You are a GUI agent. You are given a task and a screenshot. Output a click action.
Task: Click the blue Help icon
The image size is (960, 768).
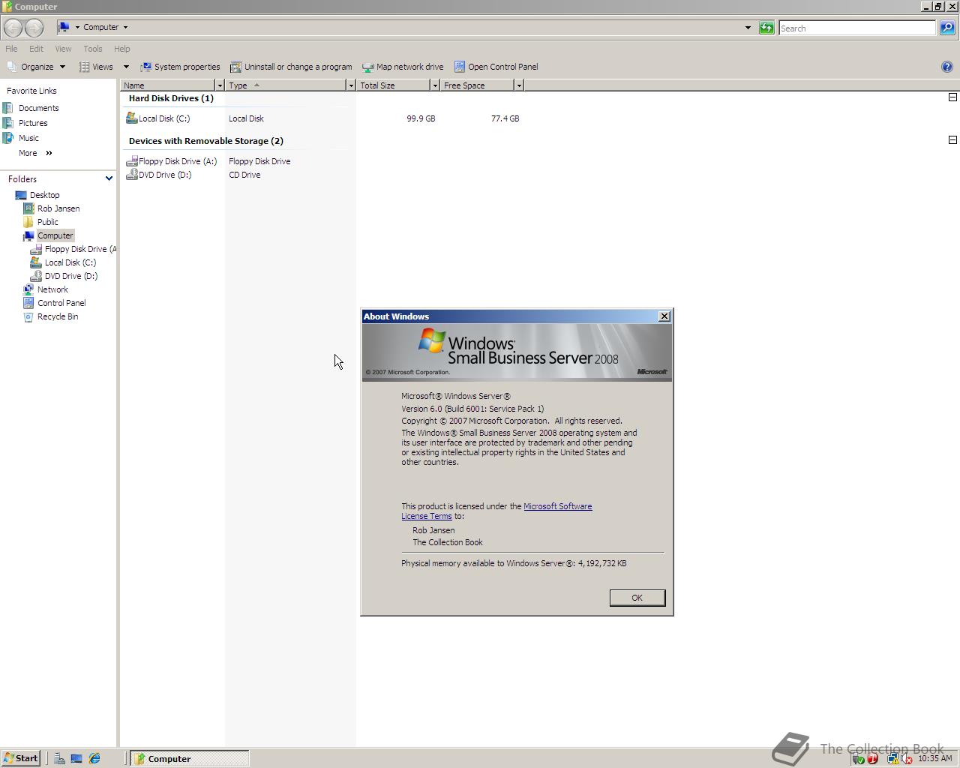[946, 67]
